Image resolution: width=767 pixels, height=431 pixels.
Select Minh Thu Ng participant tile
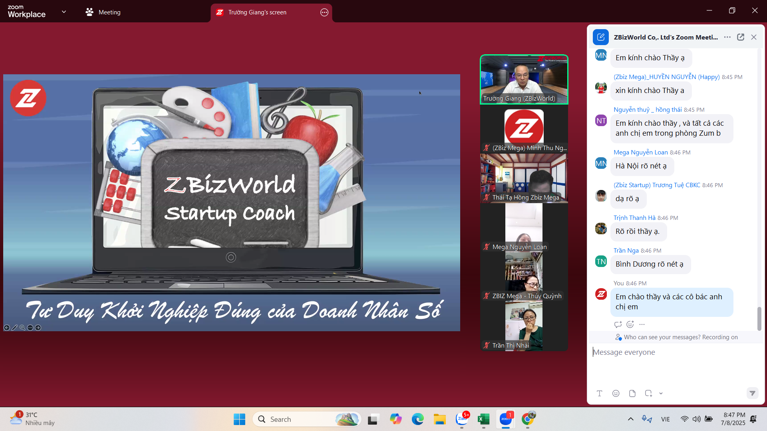(x=524, y=129)
